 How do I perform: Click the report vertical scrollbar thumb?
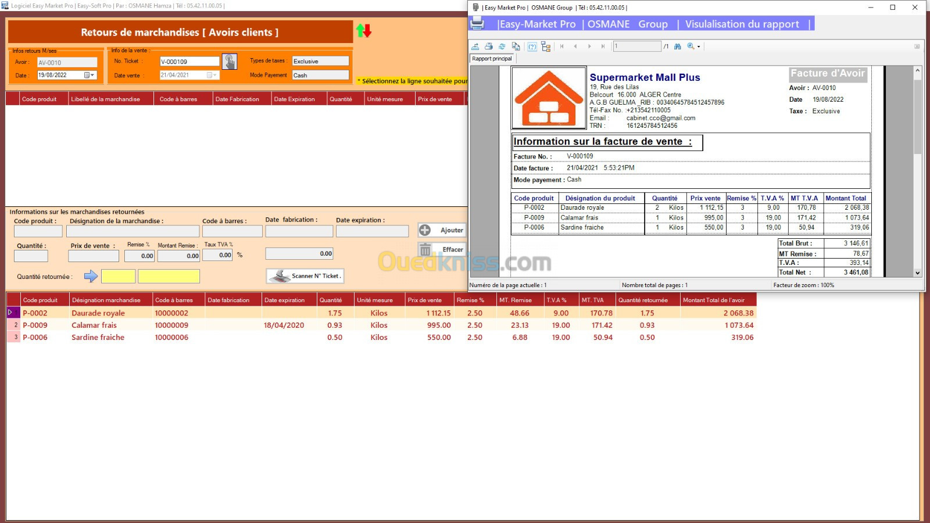pos(917,116)
